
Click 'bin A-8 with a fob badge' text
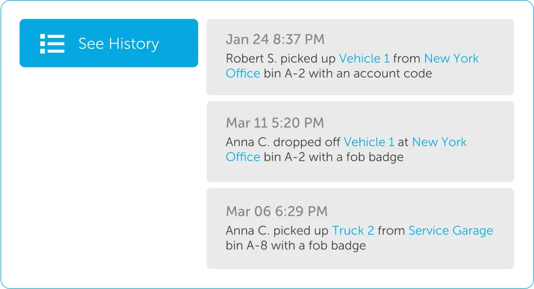(x=296, y=245)
